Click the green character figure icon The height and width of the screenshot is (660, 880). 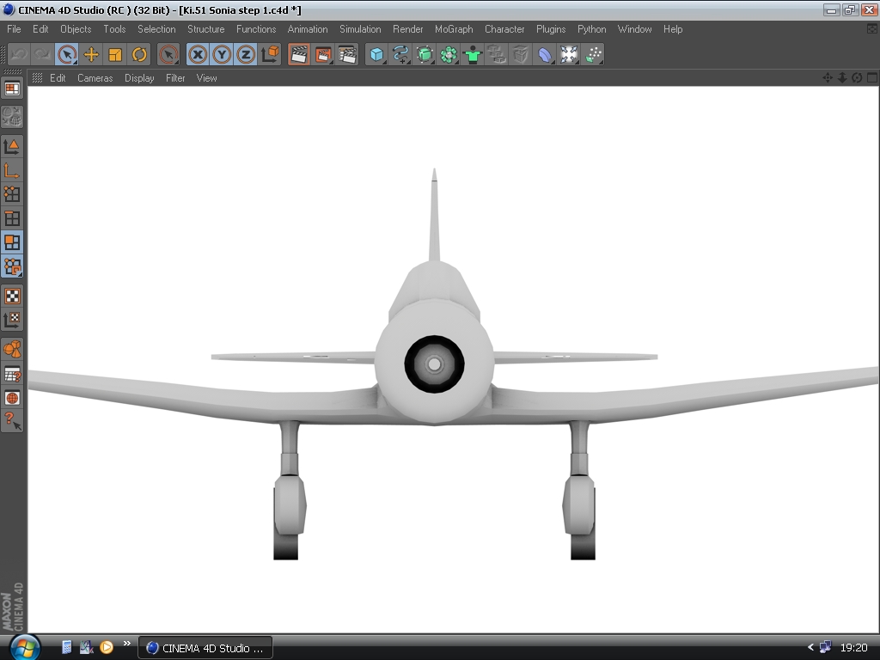pyautogui.click(x=473, y=55)
